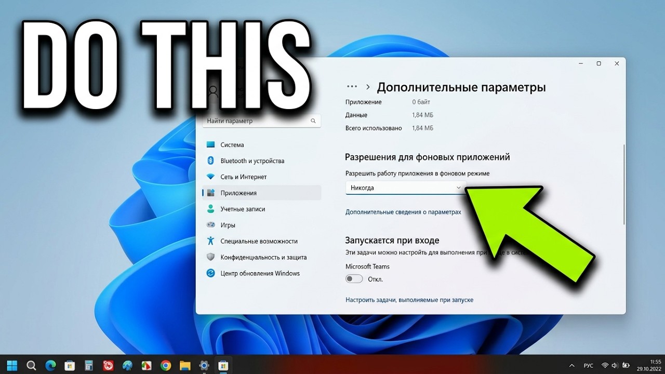The width and height of the screenshot is (665, 374).
Task: Launch Google Chrome from taskbar
Action: [x=166, y=365]
